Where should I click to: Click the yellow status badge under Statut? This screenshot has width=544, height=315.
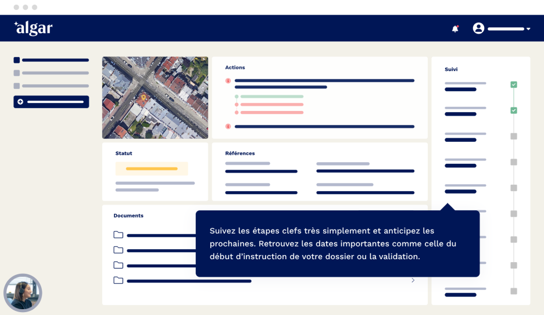pyautogui.click(x=152, y=169)
